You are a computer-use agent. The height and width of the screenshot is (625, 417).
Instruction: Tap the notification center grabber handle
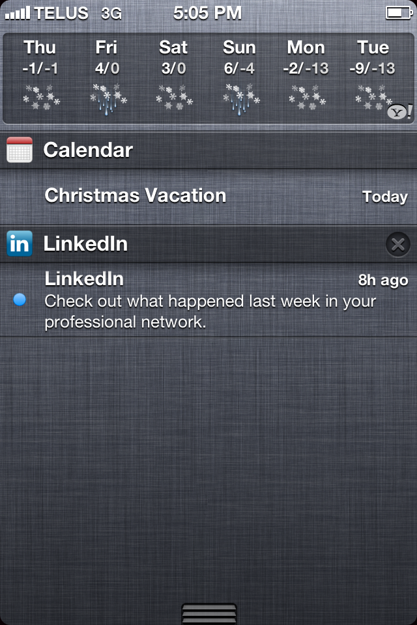208,613
